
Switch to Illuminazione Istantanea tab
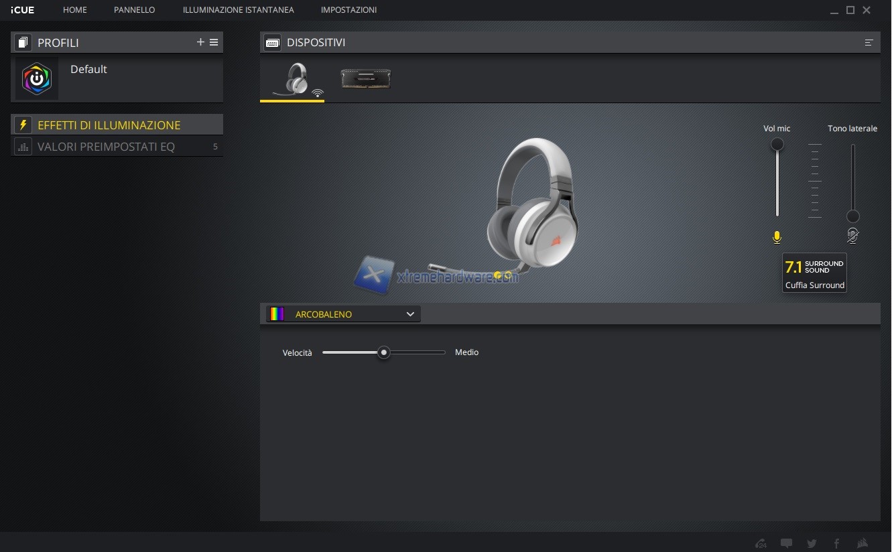(x=238, y=10)
